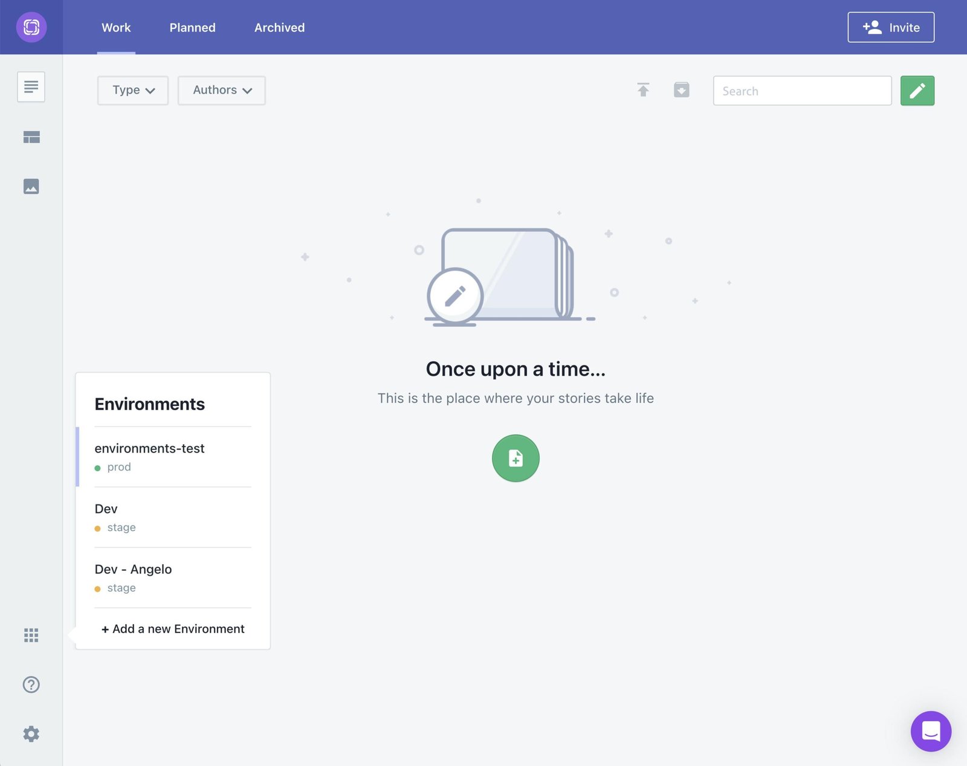967x766 pixels.
Task: Click the Help question mark icon
Action: [31, 684]
